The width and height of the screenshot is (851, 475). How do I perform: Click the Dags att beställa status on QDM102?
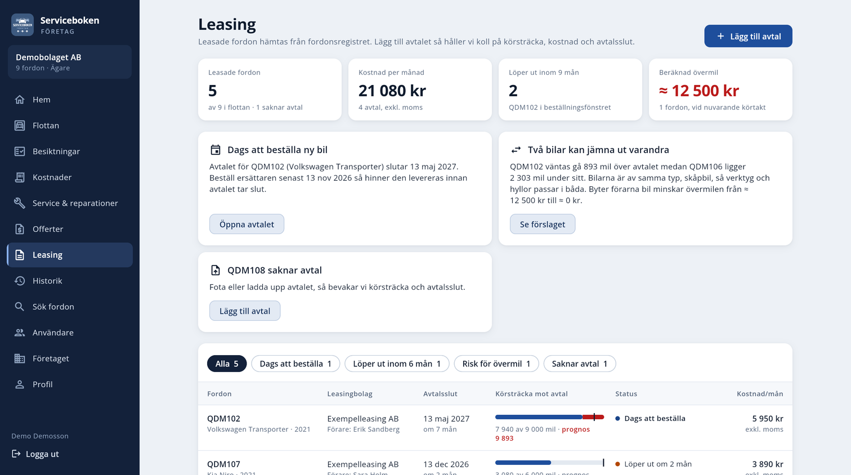click(x=651, y=418)
